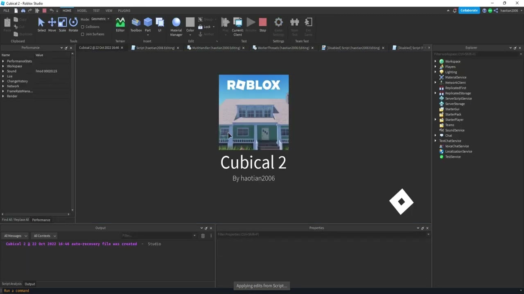Click the new file icon in quick access bar
The height and width of the screenshot is (294, 524).
16,11
